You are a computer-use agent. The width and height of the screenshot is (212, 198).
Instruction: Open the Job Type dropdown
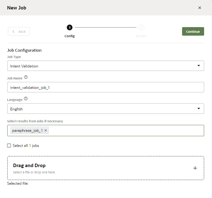click(x=198, y=66)
